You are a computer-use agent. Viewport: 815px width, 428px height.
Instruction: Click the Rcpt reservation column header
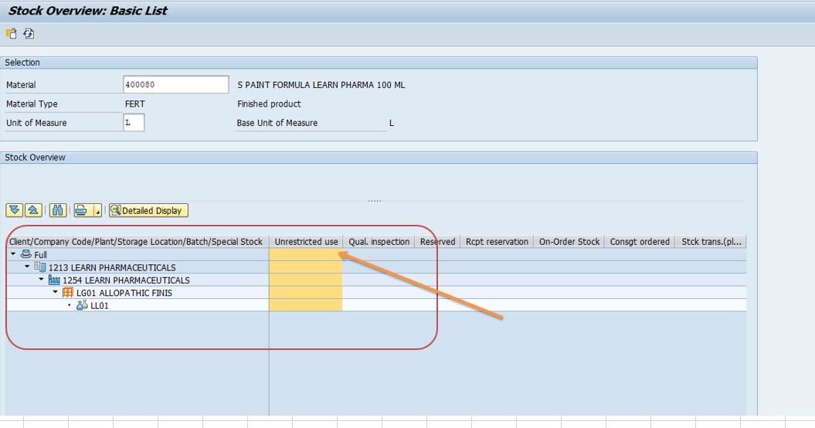coord(497,241)
